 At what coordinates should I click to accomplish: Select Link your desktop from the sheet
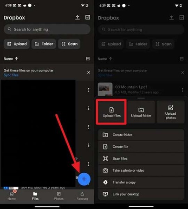tap(141, 194)
